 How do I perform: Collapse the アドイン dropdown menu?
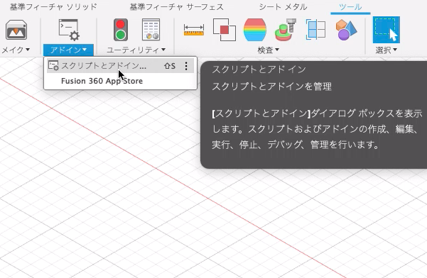pos(68,50)
